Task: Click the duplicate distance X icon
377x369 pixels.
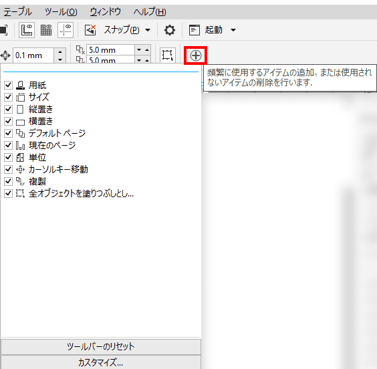Action: point(80,49)
